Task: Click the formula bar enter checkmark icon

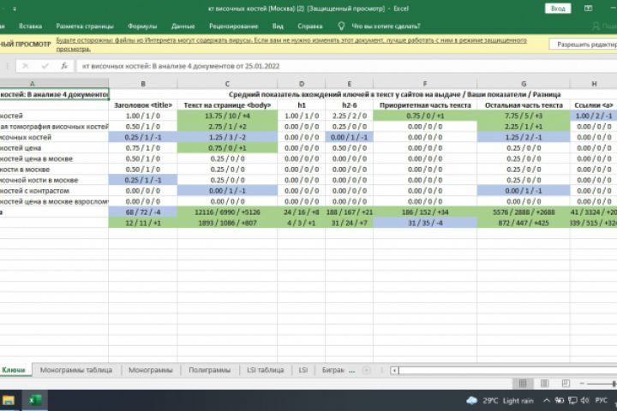Action: point(45,66)
